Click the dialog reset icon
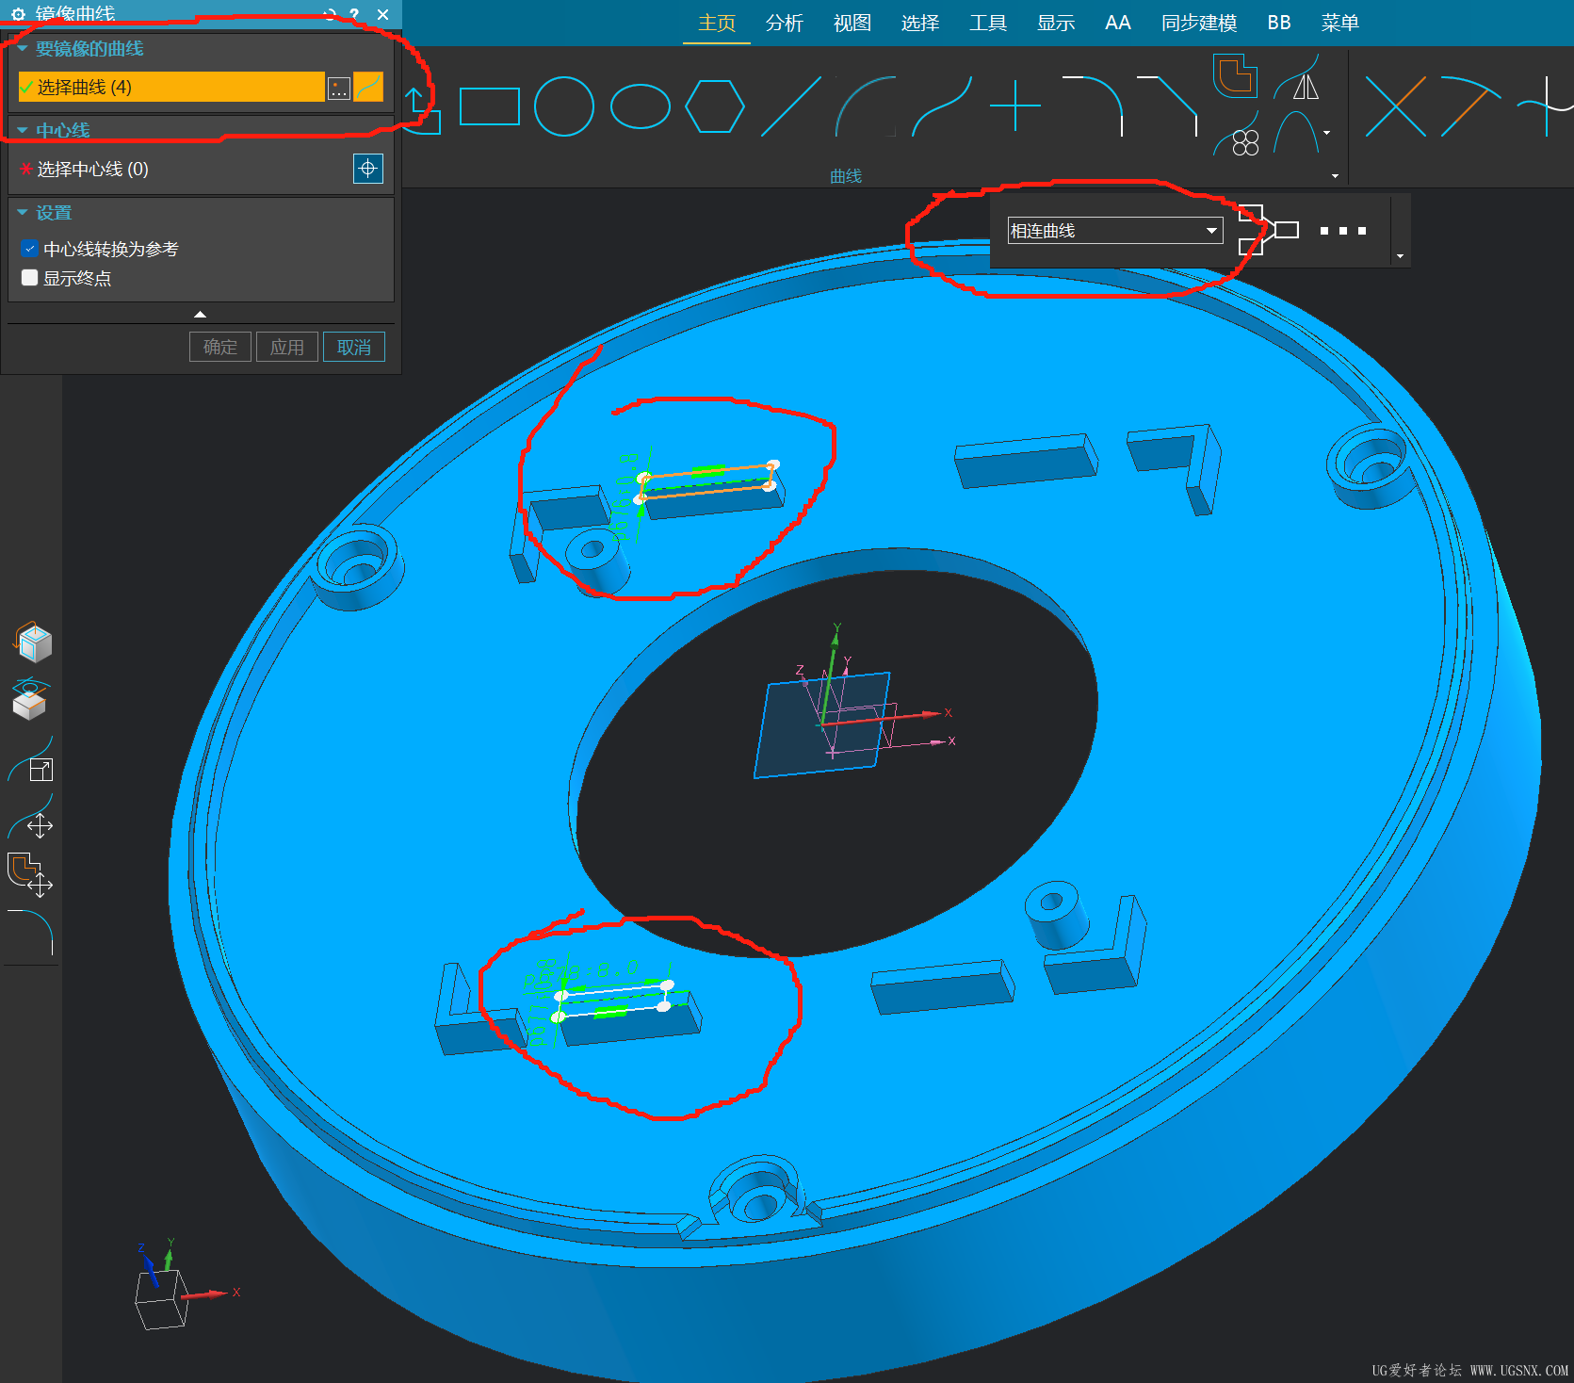The width and height of the screenshot is (1574, 1383). (x=328, y=14)
